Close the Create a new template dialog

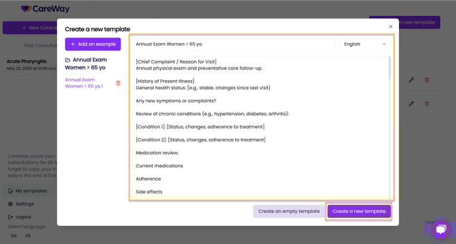[x=390, y=26]
